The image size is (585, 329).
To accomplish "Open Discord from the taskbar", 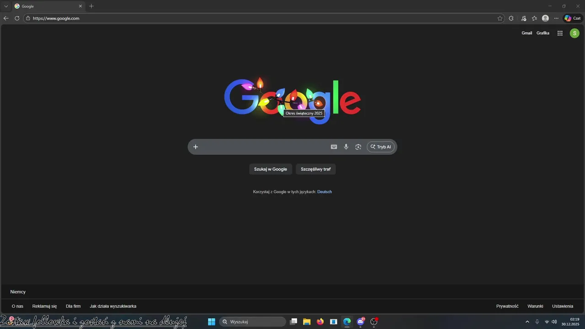I will [361, 322].
